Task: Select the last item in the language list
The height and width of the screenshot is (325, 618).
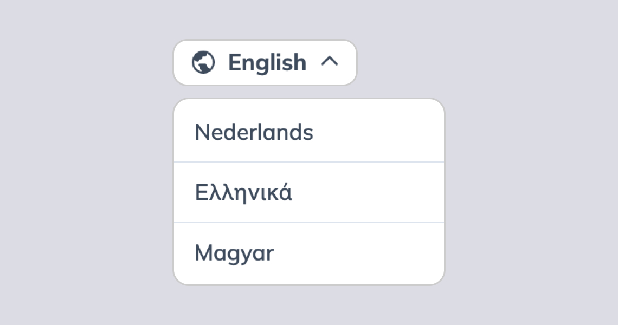Action: [309, 253]
